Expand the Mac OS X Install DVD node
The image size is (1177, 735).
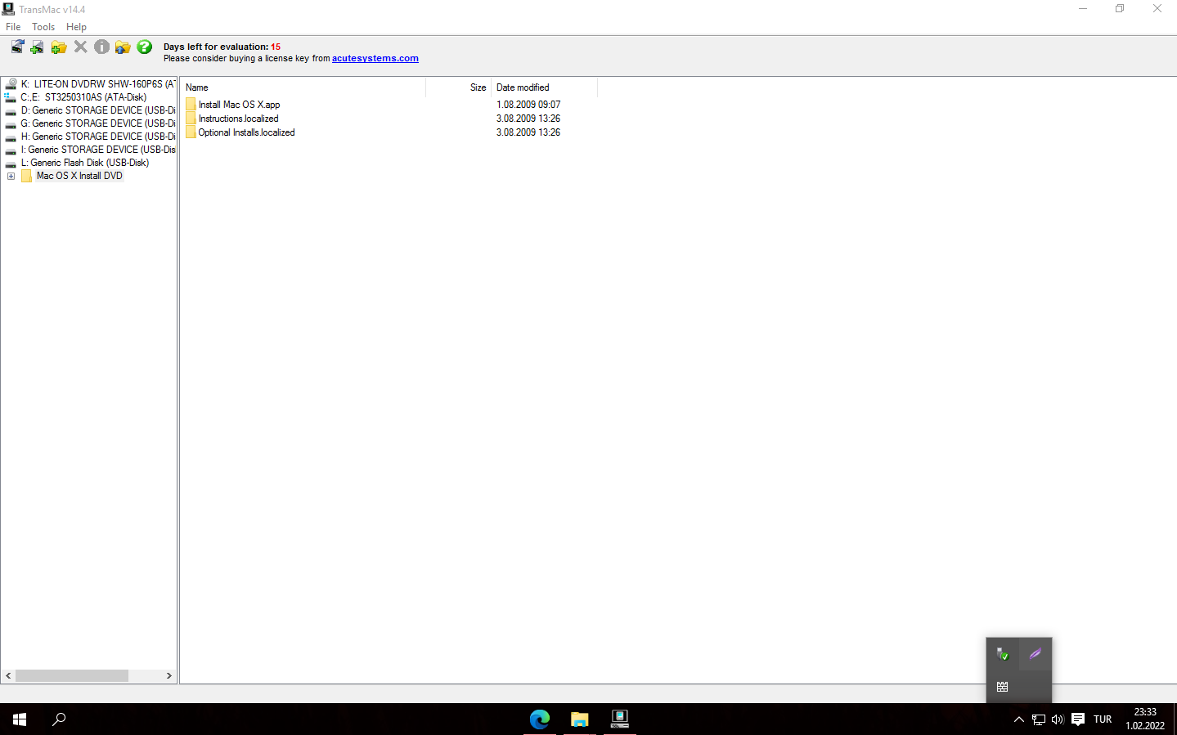point(11,176)
